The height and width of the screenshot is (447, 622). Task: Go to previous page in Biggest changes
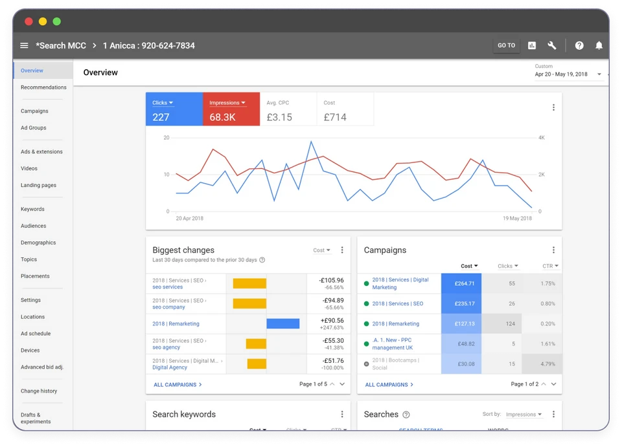(x=332, y=384)
